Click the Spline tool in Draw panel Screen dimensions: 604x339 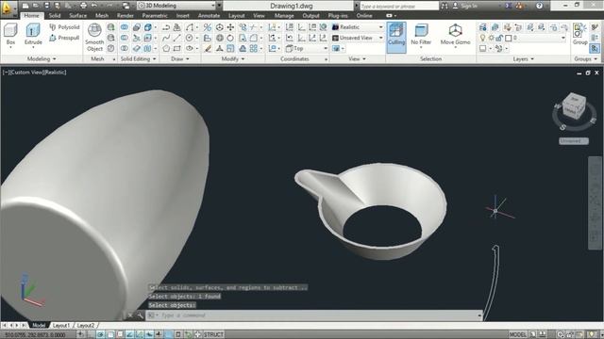pos(166,38)
